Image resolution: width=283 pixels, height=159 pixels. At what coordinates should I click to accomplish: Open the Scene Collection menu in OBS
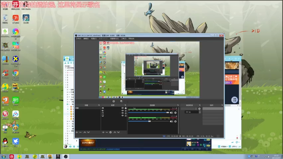click(x=114, y=38)
